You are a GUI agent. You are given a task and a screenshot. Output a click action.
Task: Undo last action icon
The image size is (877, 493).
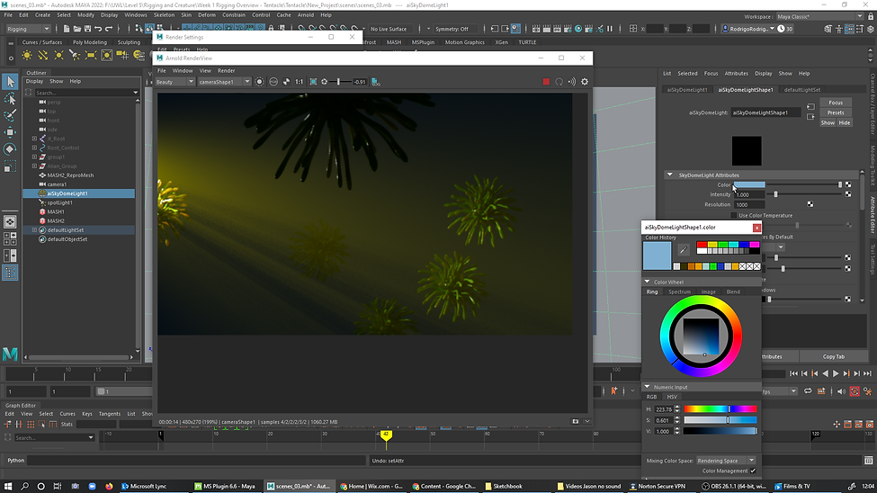pos(98,29)
